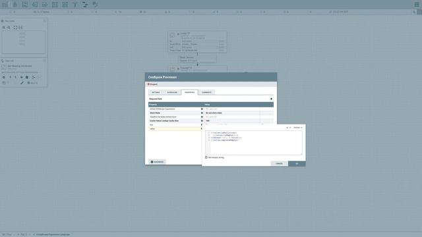422x237 pixels.
Task: Select the top processor on the canvas
Action: click(x=198, y=42)
